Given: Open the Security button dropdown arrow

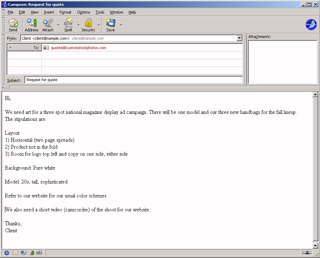Looking at the screenshot, I should (99, 25).
